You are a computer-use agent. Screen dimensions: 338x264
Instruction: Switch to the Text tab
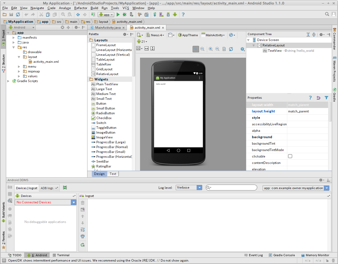(113, 174)
